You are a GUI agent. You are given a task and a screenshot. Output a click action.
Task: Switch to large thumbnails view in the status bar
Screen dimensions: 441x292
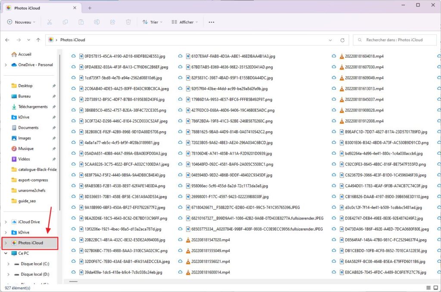(436, 288)
